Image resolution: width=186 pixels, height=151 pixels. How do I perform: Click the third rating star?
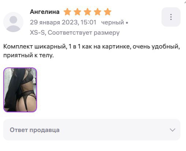88,12
